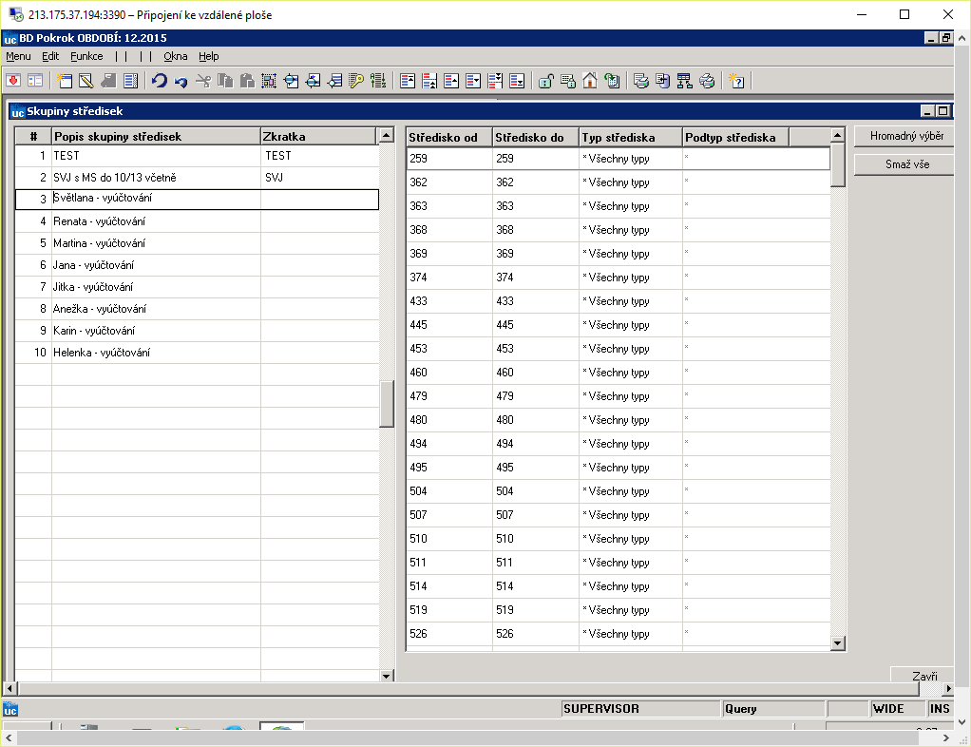971x747 pixels.
Task: Open the Edit menu
Action: click(x=50, y=56)
